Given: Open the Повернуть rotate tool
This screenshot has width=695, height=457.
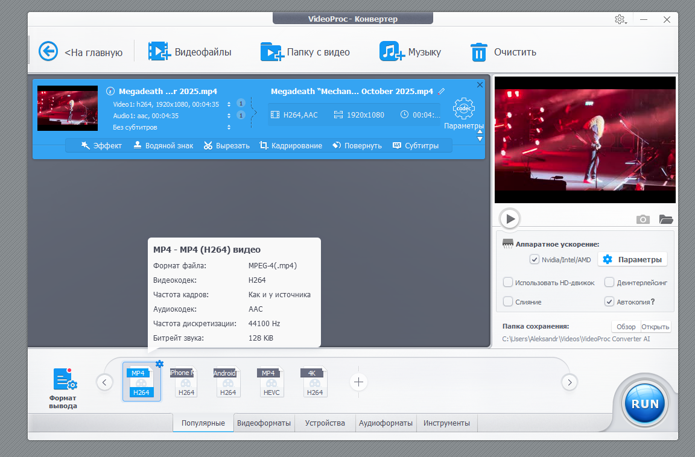Looking at the screenshot, I should tap(357, 146).
